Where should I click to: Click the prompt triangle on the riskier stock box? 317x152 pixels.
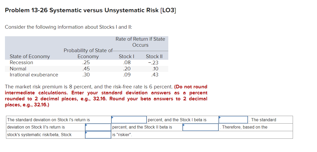tap(86, 133)
